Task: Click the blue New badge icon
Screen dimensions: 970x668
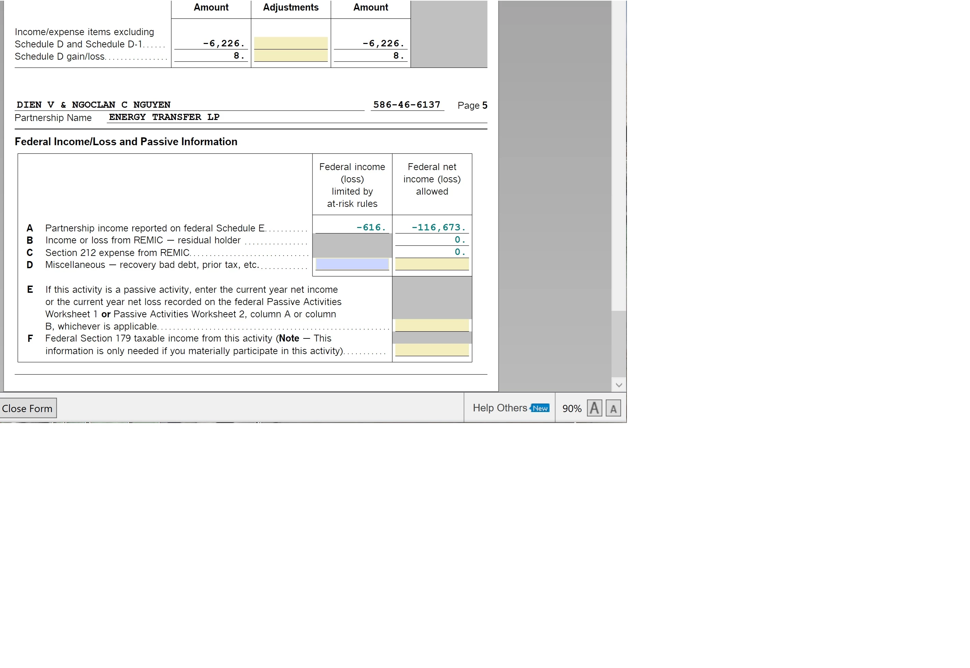Action: pyautogui.click(x=540, y=408)
